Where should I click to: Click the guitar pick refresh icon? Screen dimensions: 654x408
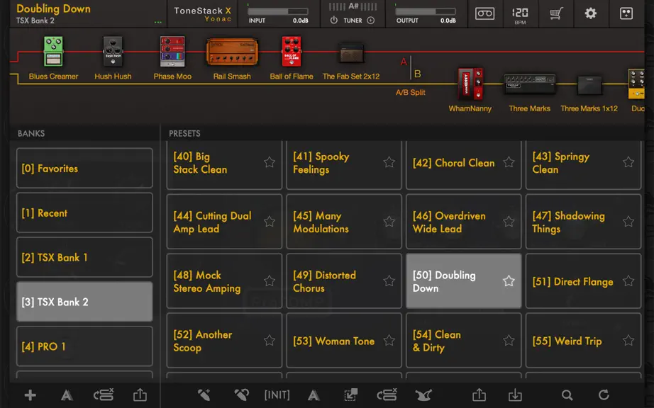[x=241, y=395]
